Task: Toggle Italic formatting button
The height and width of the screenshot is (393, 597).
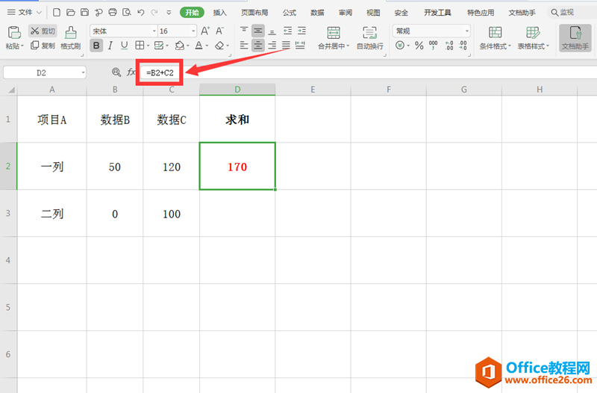Action: tap(110, 46)
